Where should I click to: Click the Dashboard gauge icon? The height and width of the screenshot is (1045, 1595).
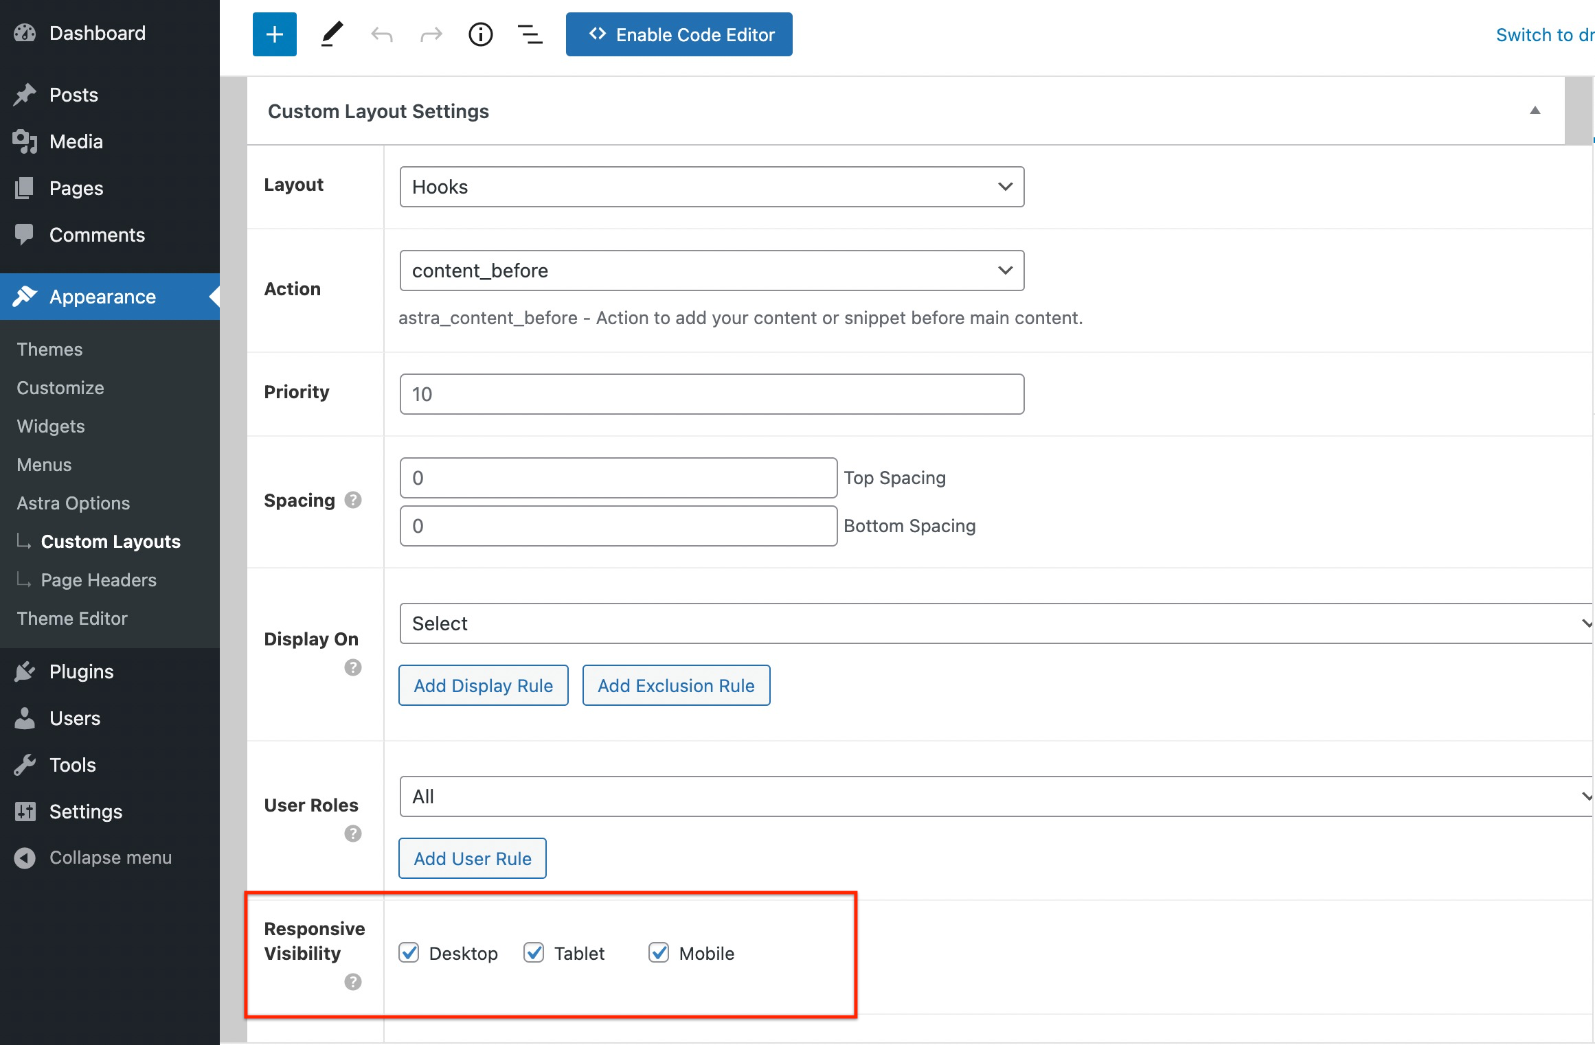(x=25, y=33)
